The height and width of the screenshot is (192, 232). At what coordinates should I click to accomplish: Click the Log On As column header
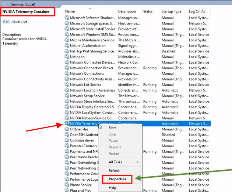[197, 11]
